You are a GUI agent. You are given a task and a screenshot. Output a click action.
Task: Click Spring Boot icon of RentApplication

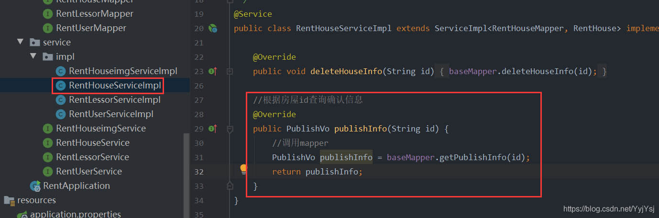[x=35, y=186]
